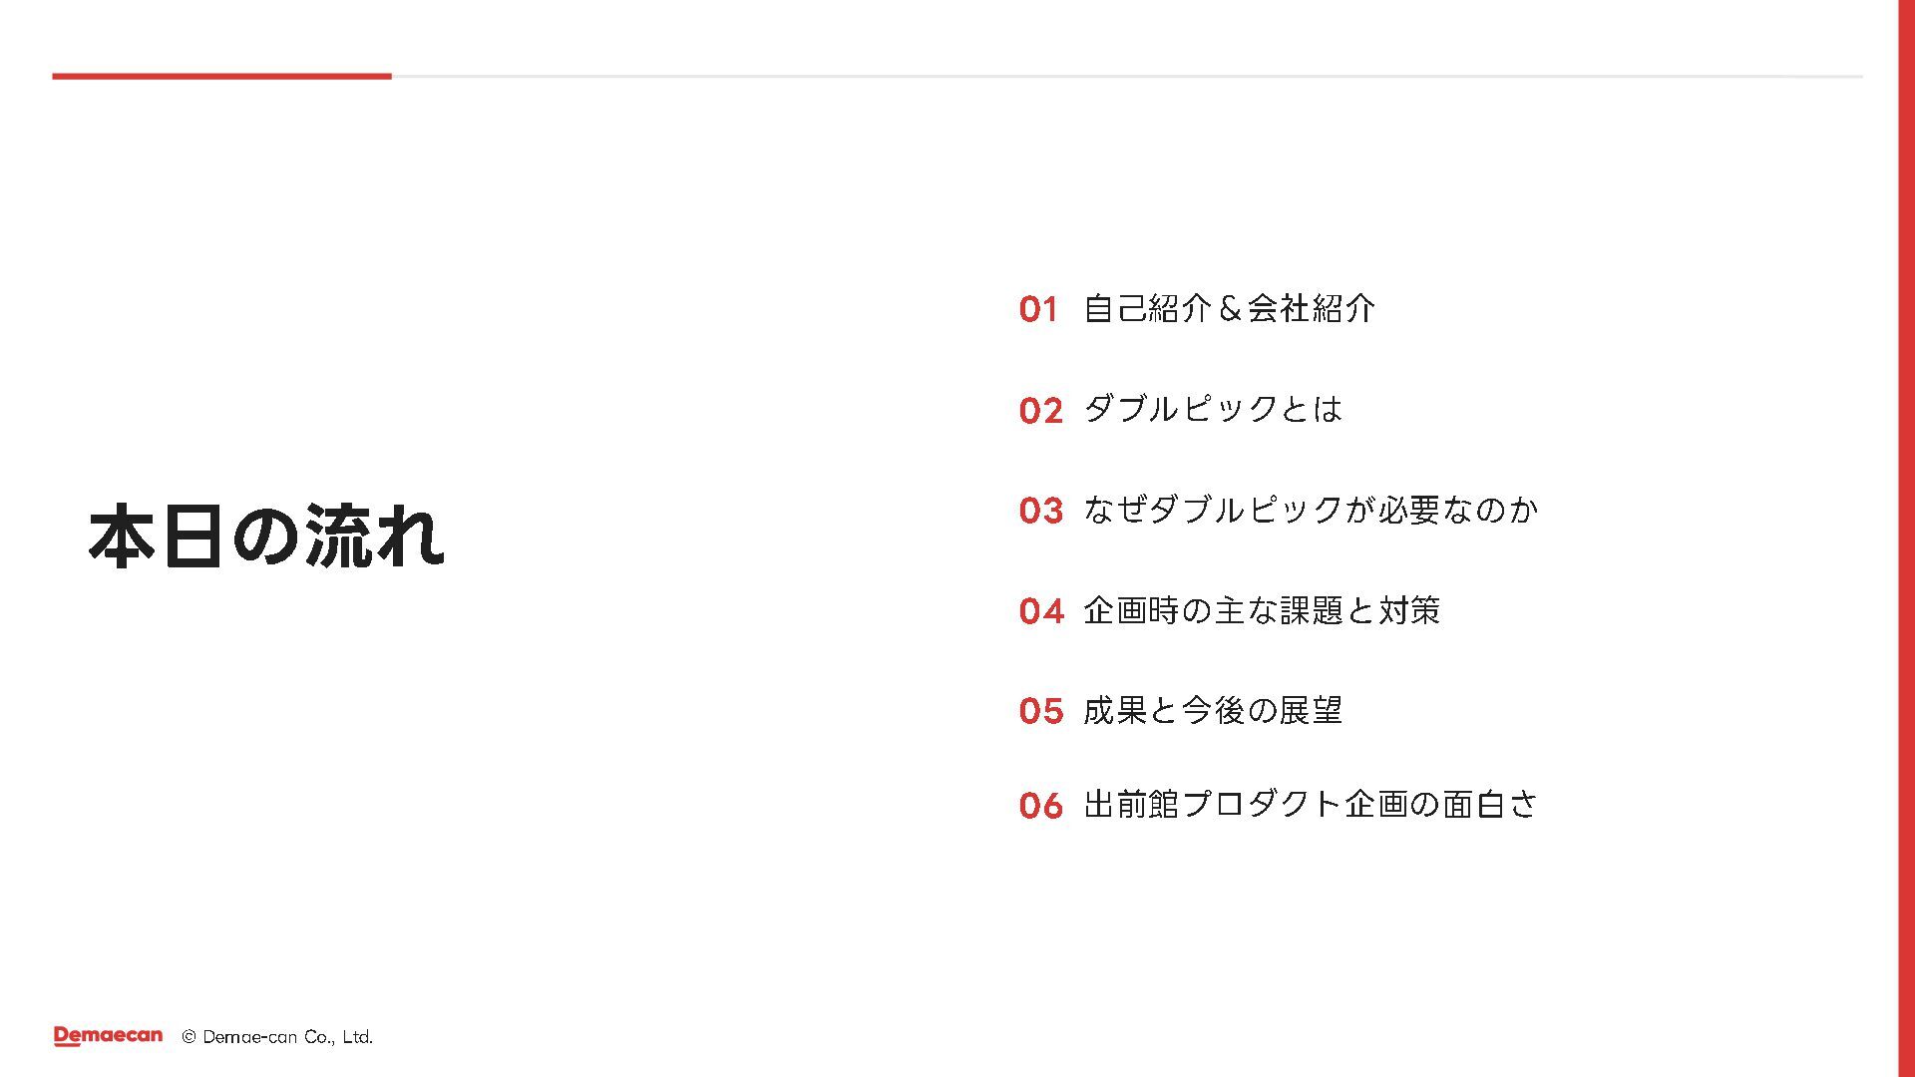Click the copyright Demae-can Co., Ltd. text
Image resolution: width=1915 pixels, height=1077 pixels.
(x=277, y=1037)
